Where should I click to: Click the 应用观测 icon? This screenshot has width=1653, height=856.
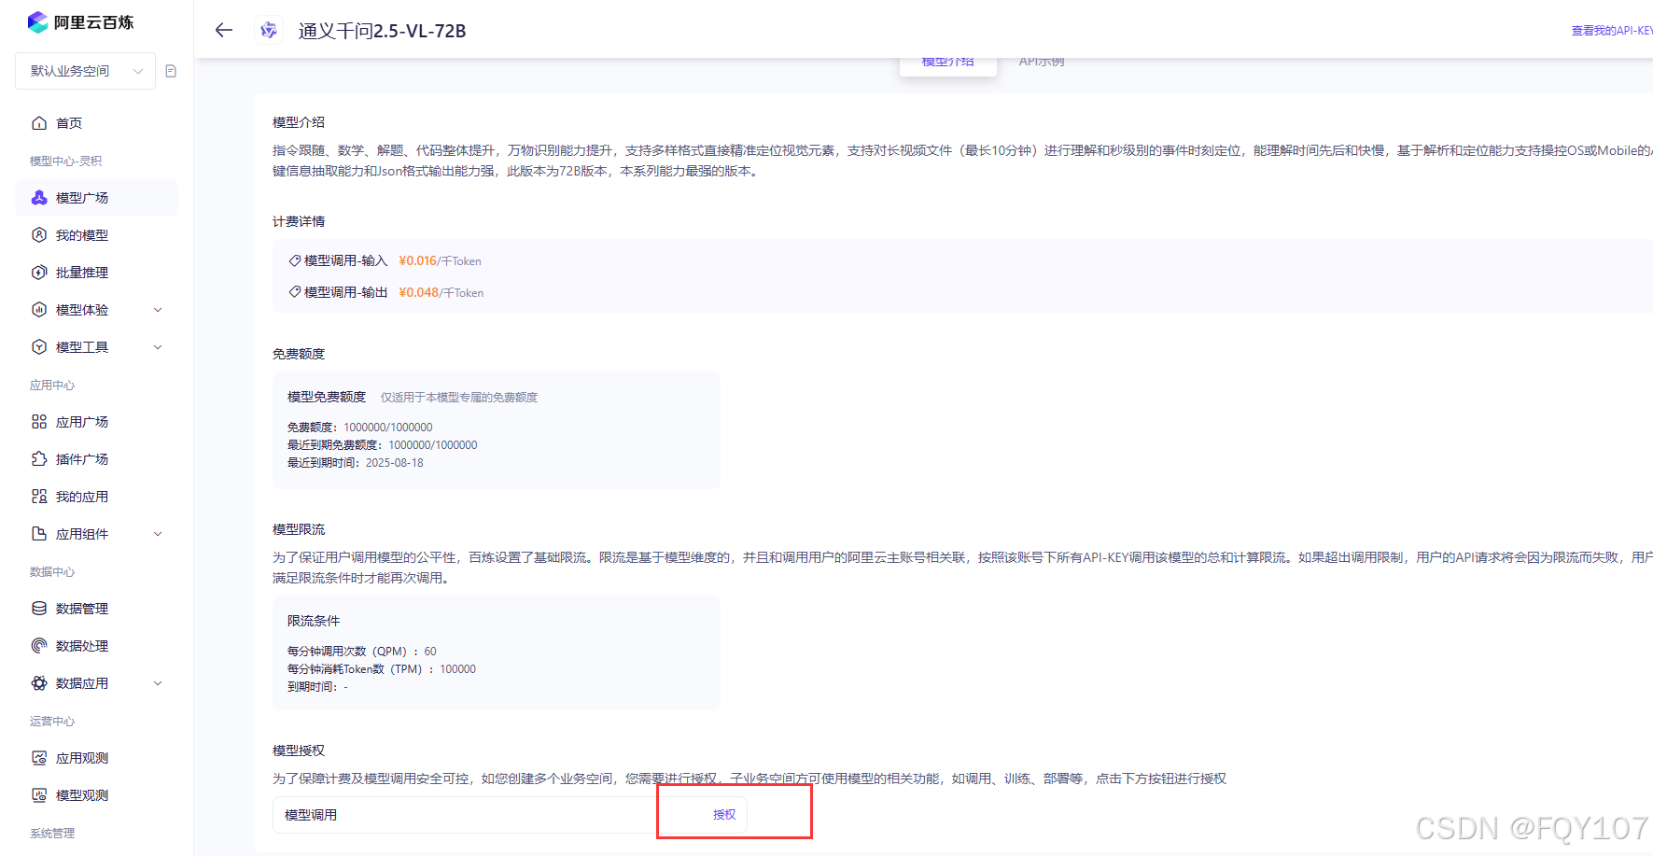(39, 758)
